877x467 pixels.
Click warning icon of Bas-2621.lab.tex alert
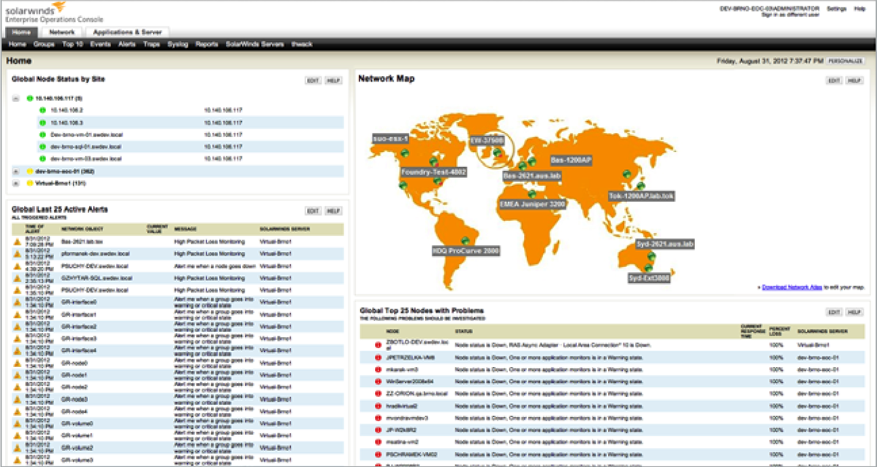tap(18, 241)
